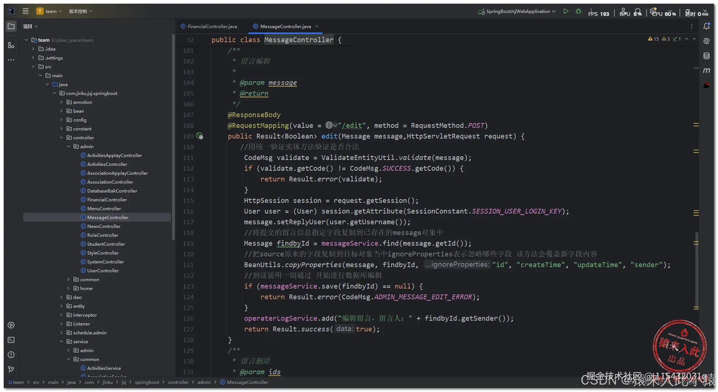Screen dimensions: 718x392
Task: Click springboot in the breadcrumb path
Action: [147, 382]
